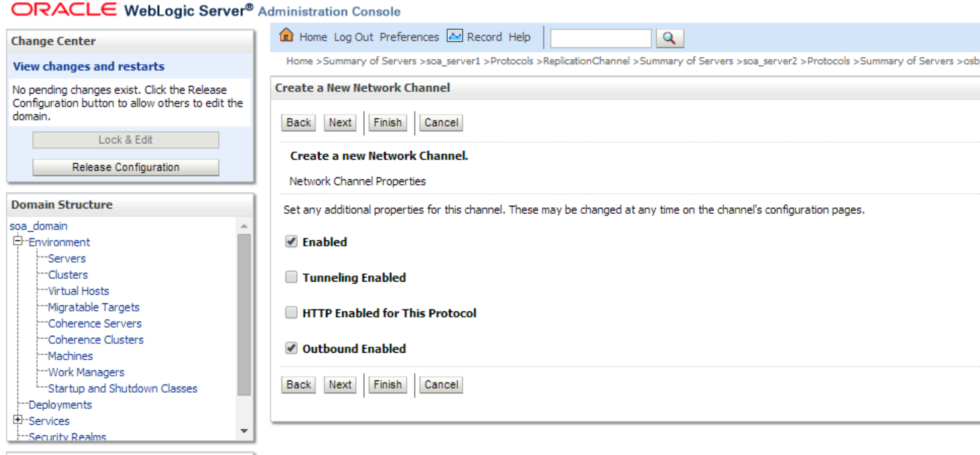980x455 pixels.
Task: Click the Domain Structure scrollbar thumb
Action: coord(244,314)
